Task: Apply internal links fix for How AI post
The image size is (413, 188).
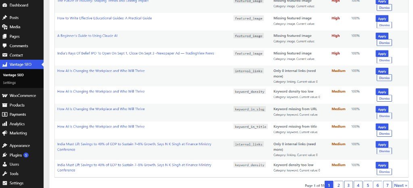Action: [x=382, y=71]
